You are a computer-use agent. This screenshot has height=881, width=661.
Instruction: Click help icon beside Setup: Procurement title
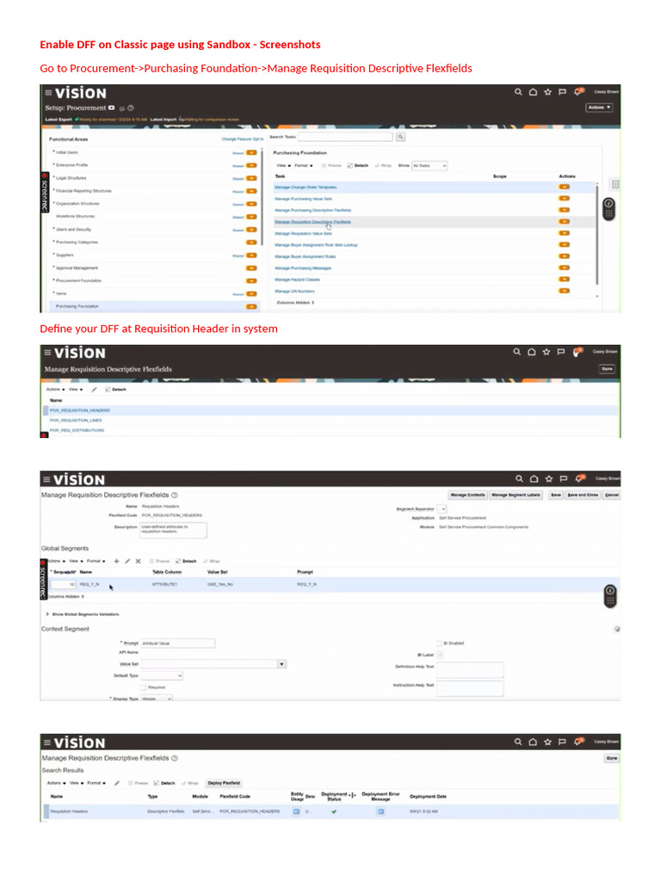coord(131,108)
